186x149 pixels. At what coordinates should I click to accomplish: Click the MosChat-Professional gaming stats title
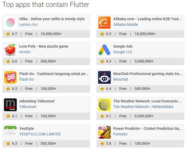coord(147,74)
